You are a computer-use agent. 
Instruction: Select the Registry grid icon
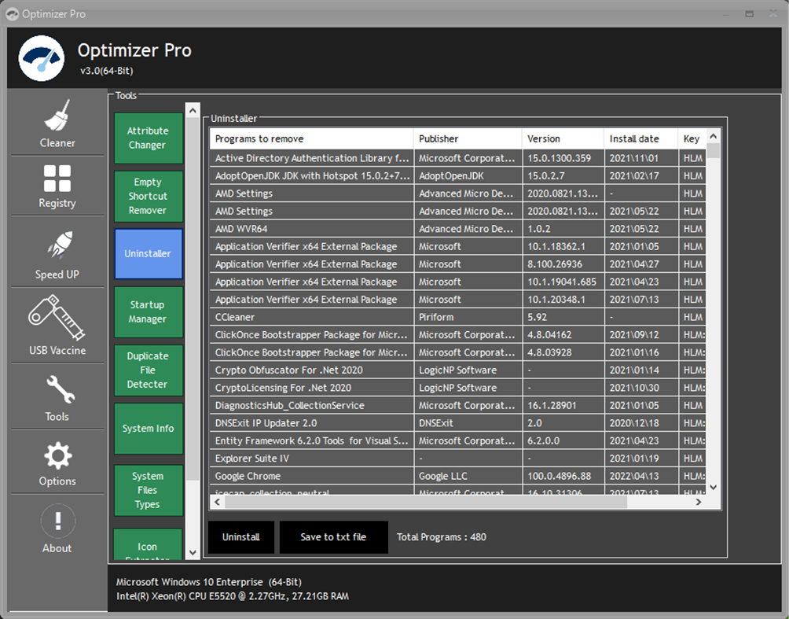pyautogui.click(x=57, y=179)
